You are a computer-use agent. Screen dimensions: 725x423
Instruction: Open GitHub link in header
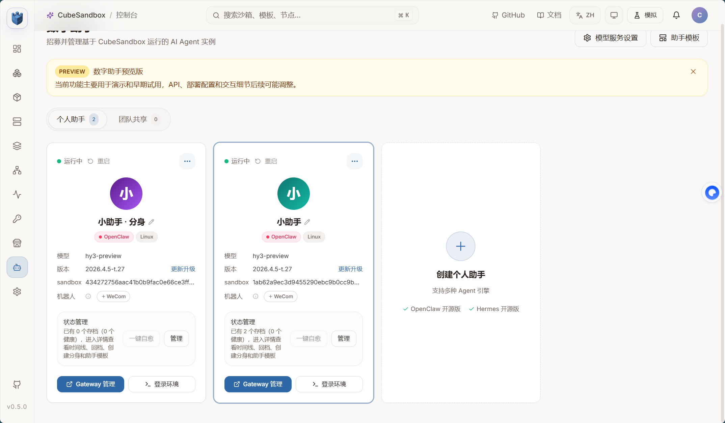508,15
